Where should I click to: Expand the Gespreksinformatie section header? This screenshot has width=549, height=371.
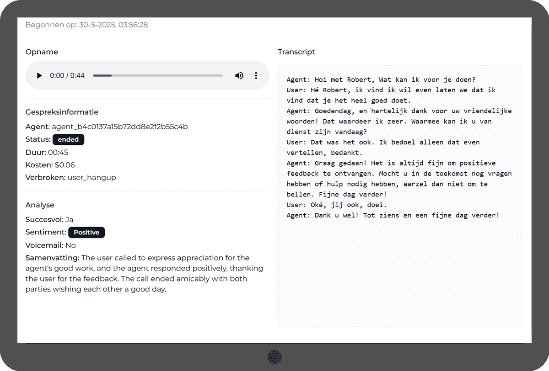tap(62, 111)
